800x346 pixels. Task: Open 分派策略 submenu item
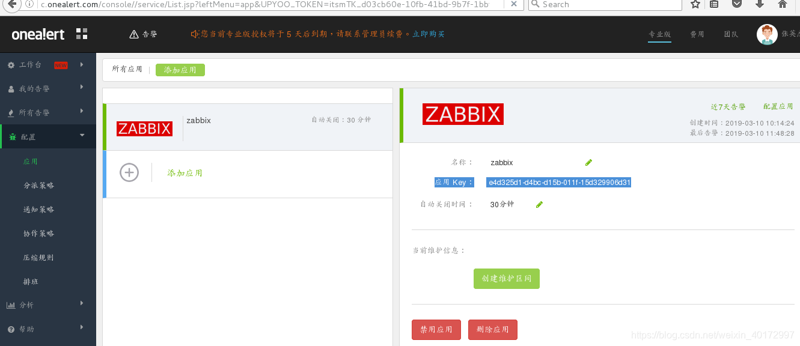click(38, 186)
